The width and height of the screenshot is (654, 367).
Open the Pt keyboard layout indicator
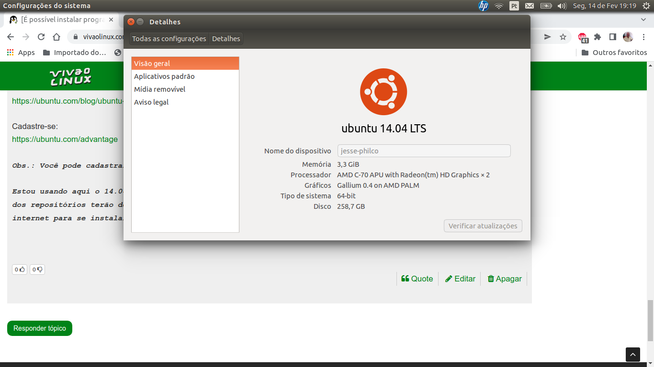coord(514,6)
